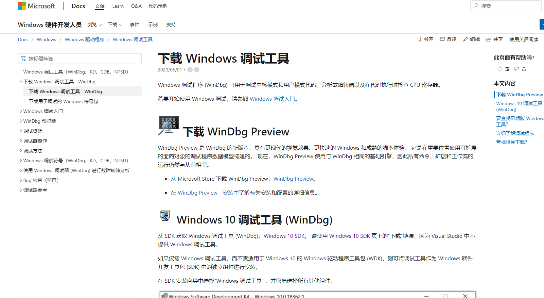Open the Docs home link
The height and width of the screenshot is (298, 544).
coord(78,6)
